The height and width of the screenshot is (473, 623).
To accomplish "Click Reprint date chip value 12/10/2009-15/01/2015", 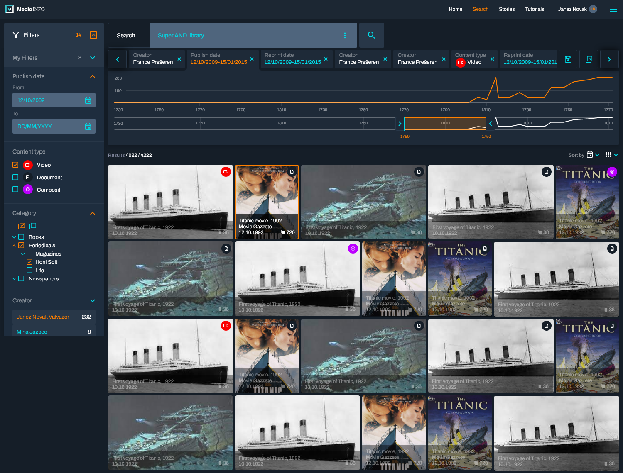I will (x=292, y=62).
